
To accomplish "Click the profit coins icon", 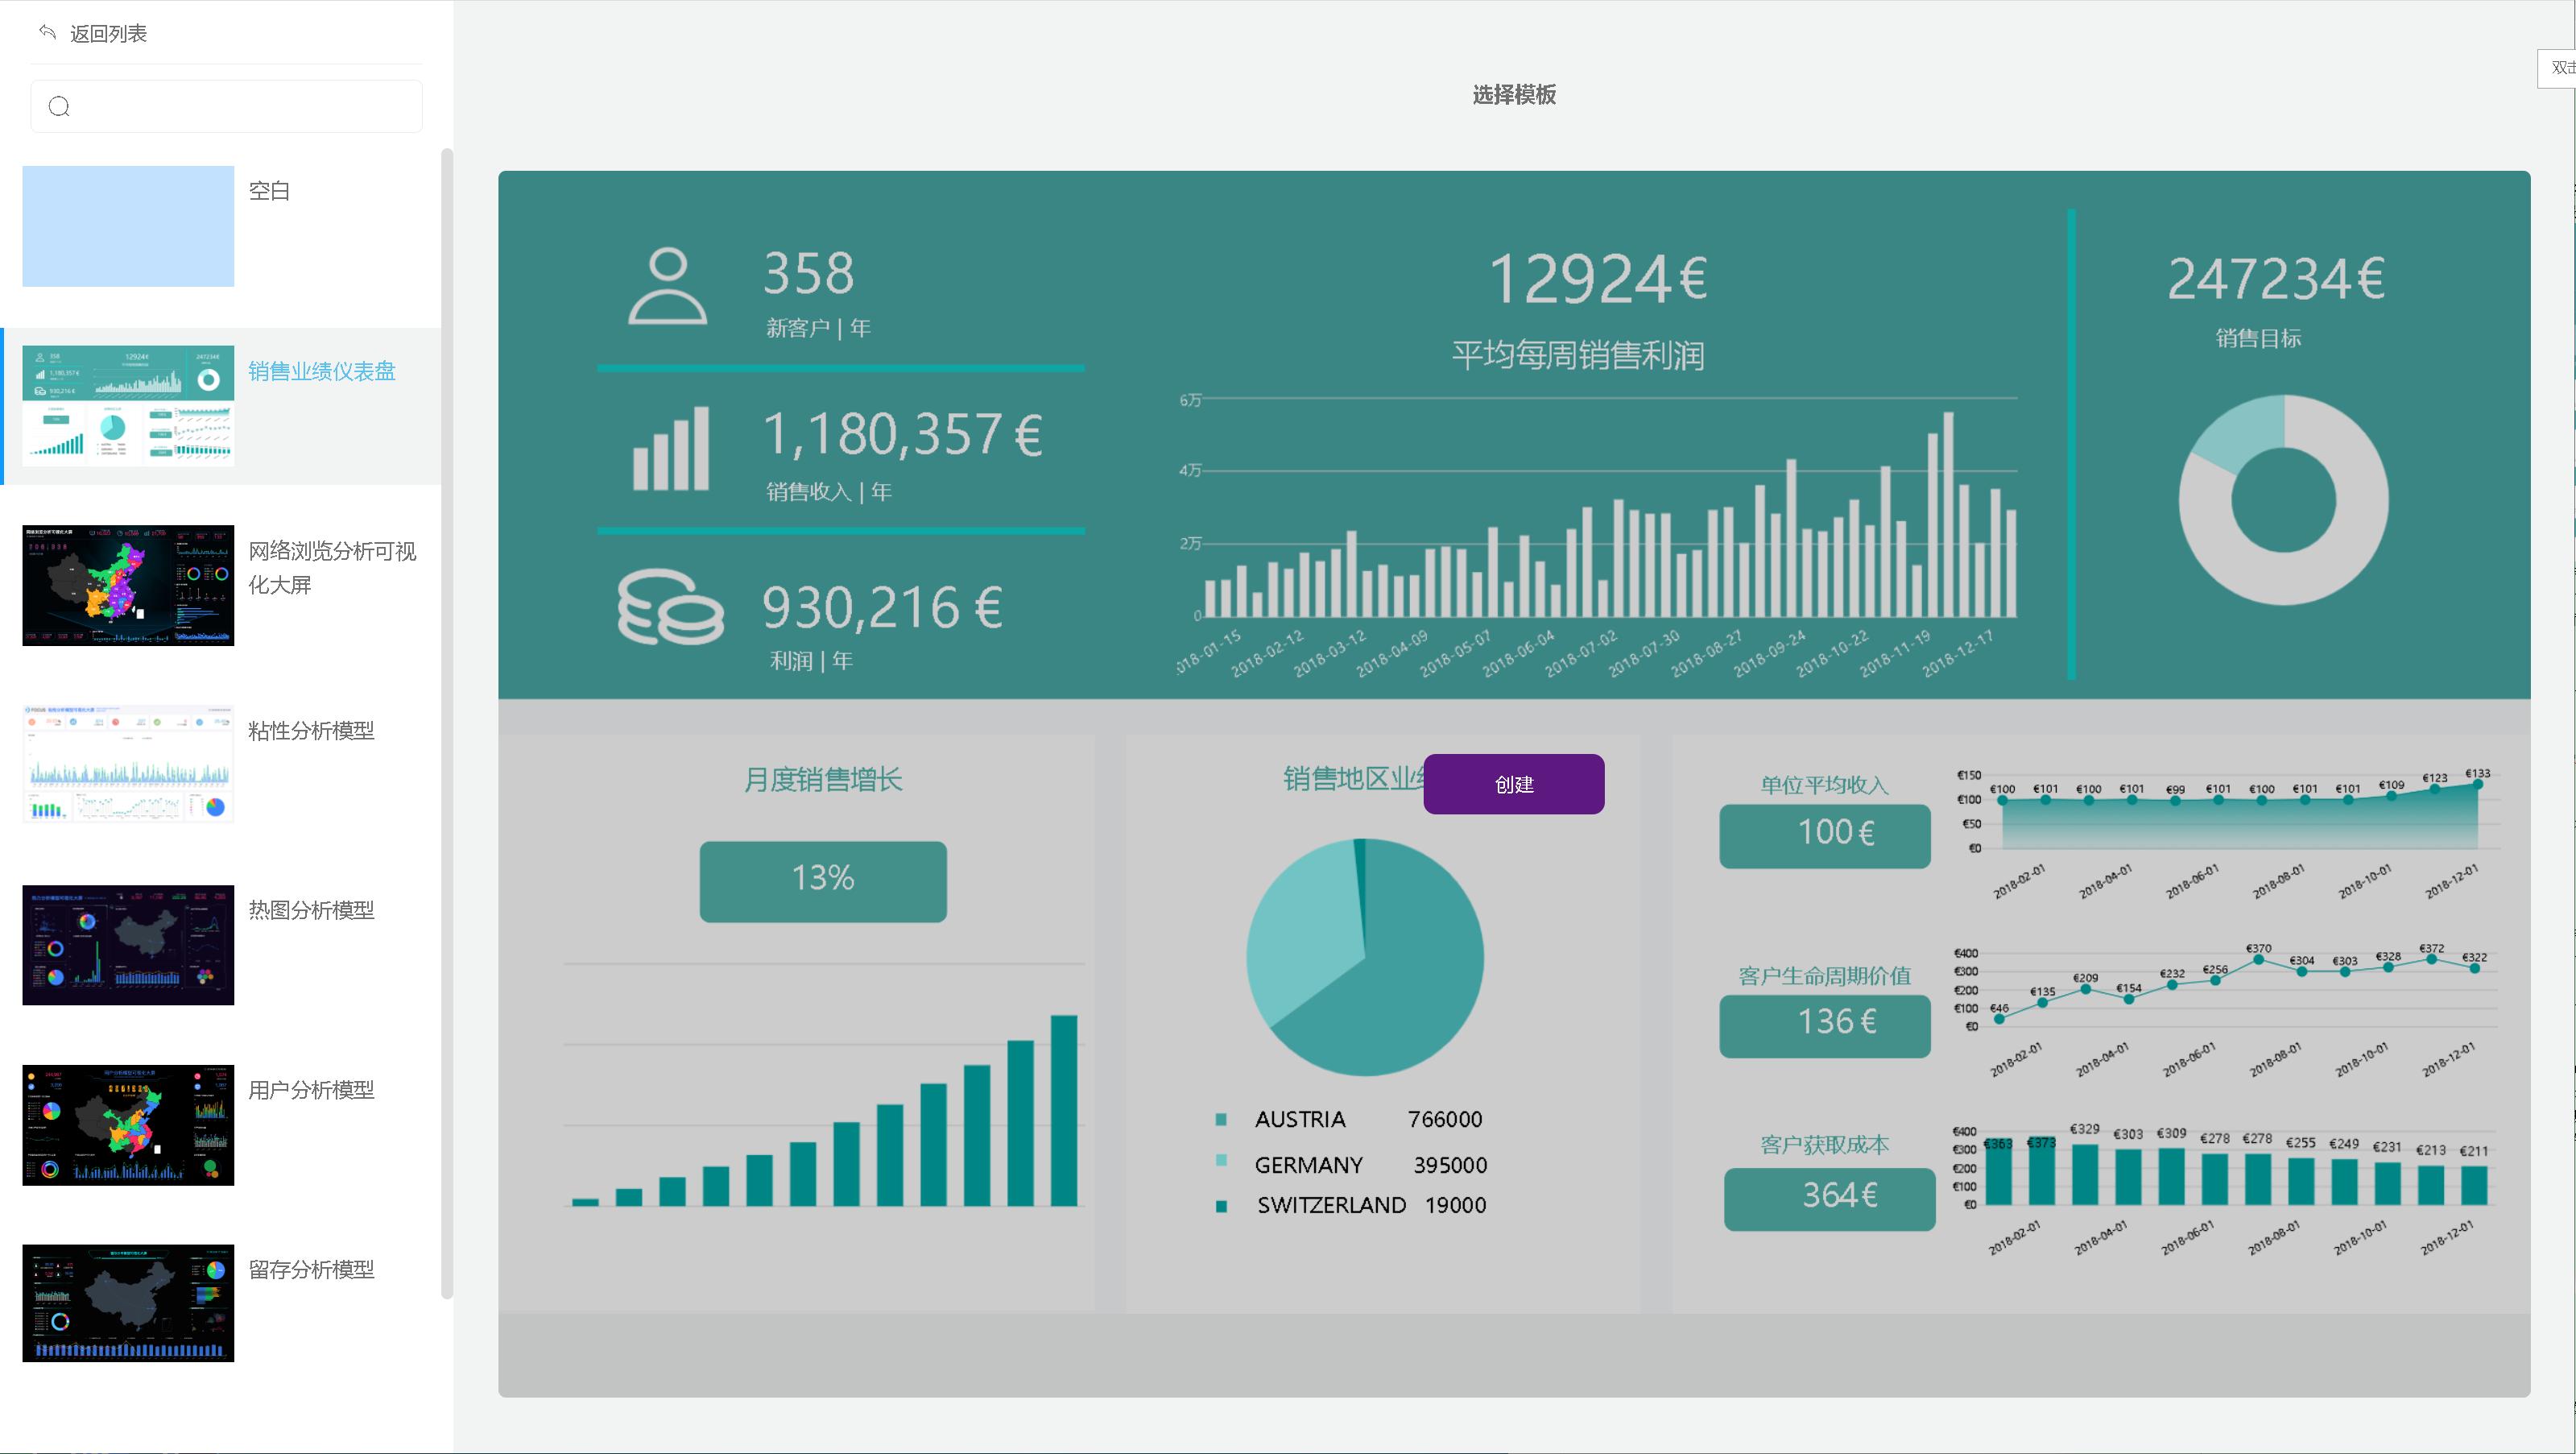I will pyautogui.click(x=670, y=607).
